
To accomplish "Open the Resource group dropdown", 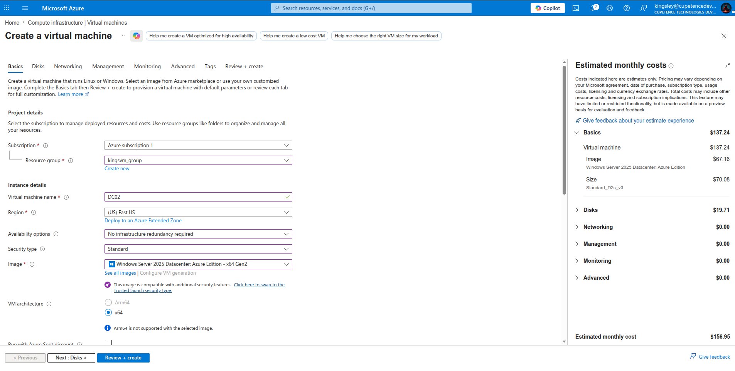I will (198, 160).
